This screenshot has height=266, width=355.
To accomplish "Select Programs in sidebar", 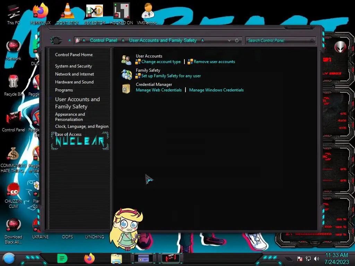I will [x=64, y=90].
